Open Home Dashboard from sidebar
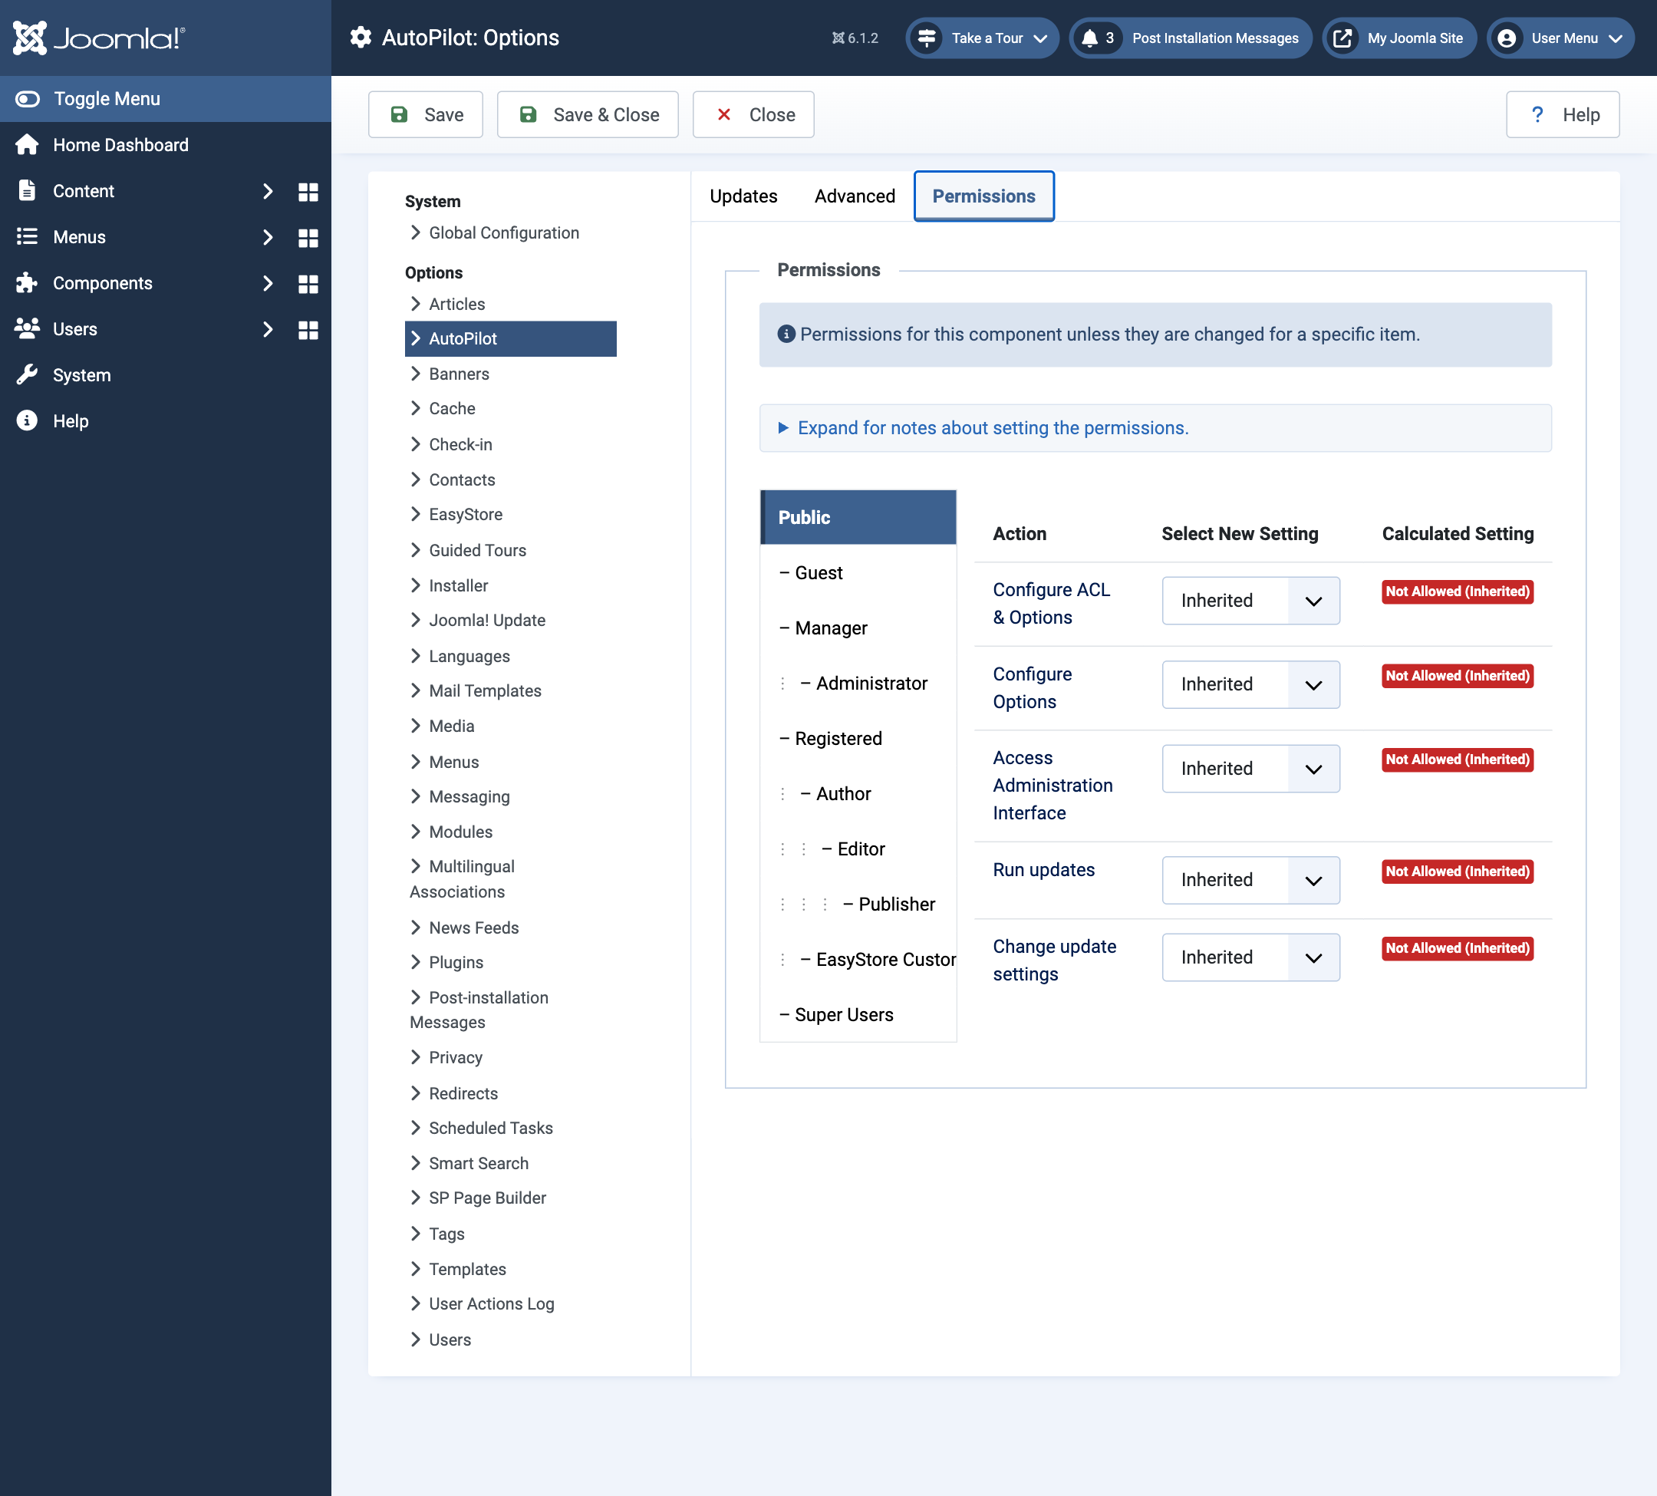Screen dimensions: 1657x1496 click(x=120, y=145)
